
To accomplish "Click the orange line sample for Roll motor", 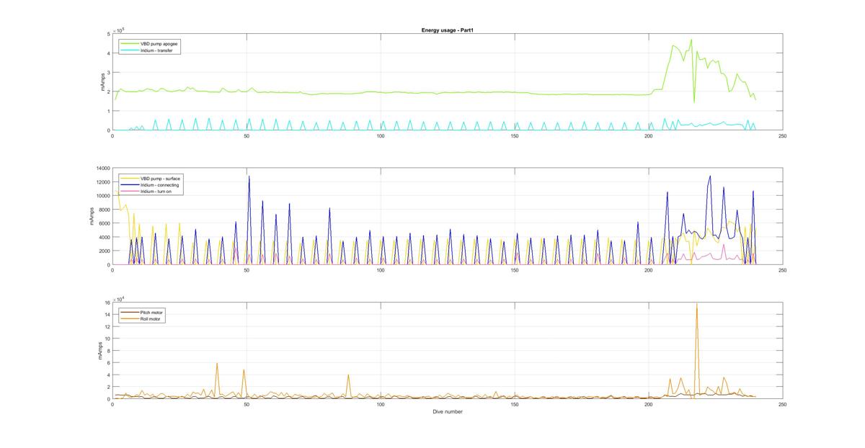I will 129,318.
